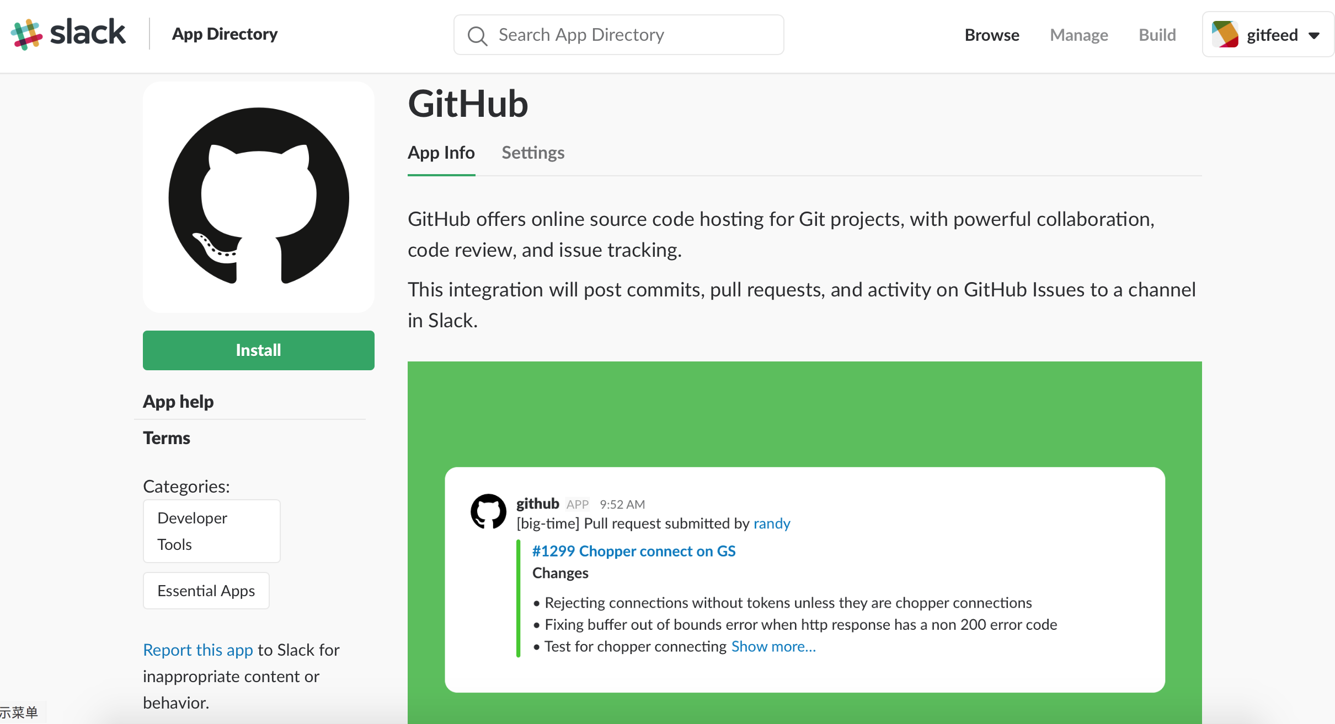Click the Slack hashtag logo icon
Viewport: 1335px width, 724px height.
tap(26, 34)
